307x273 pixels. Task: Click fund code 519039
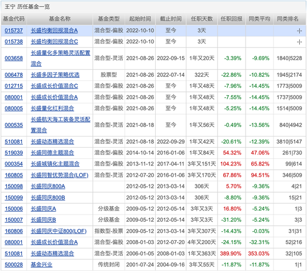coord(14,153)
